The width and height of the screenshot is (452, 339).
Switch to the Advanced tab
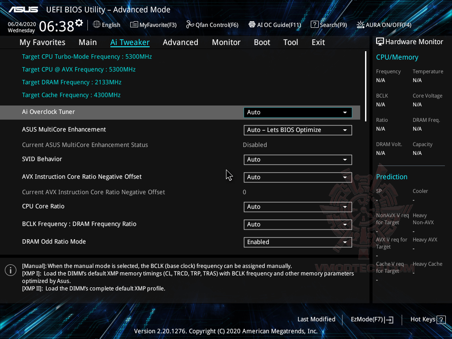(181, 42)
